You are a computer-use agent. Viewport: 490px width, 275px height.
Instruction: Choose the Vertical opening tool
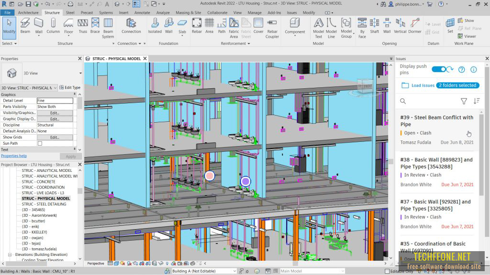pos(400,26)
